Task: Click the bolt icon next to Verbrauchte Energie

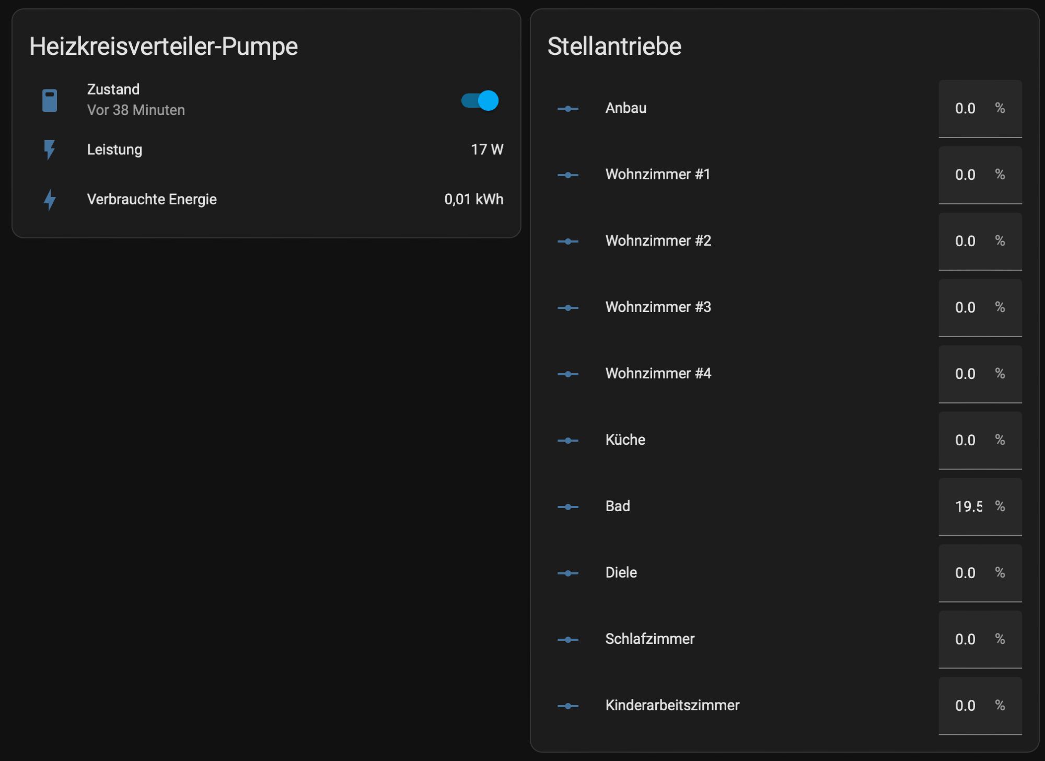Action: tap(50, 200)
